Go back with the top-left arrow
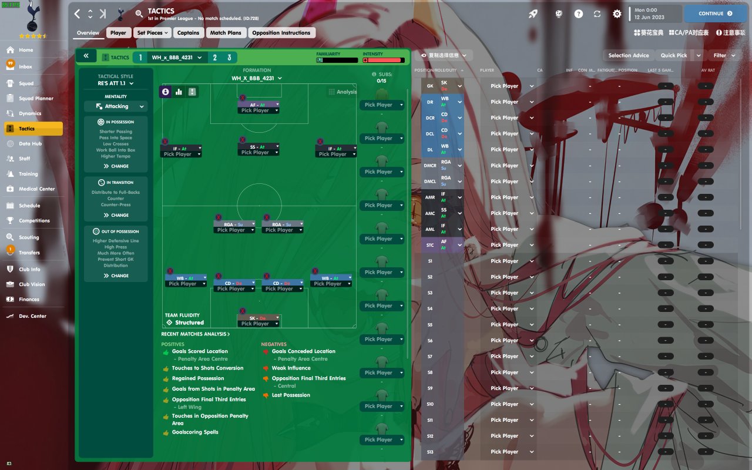Viewport: 752px width, 470px height. (x=78, y=14)
